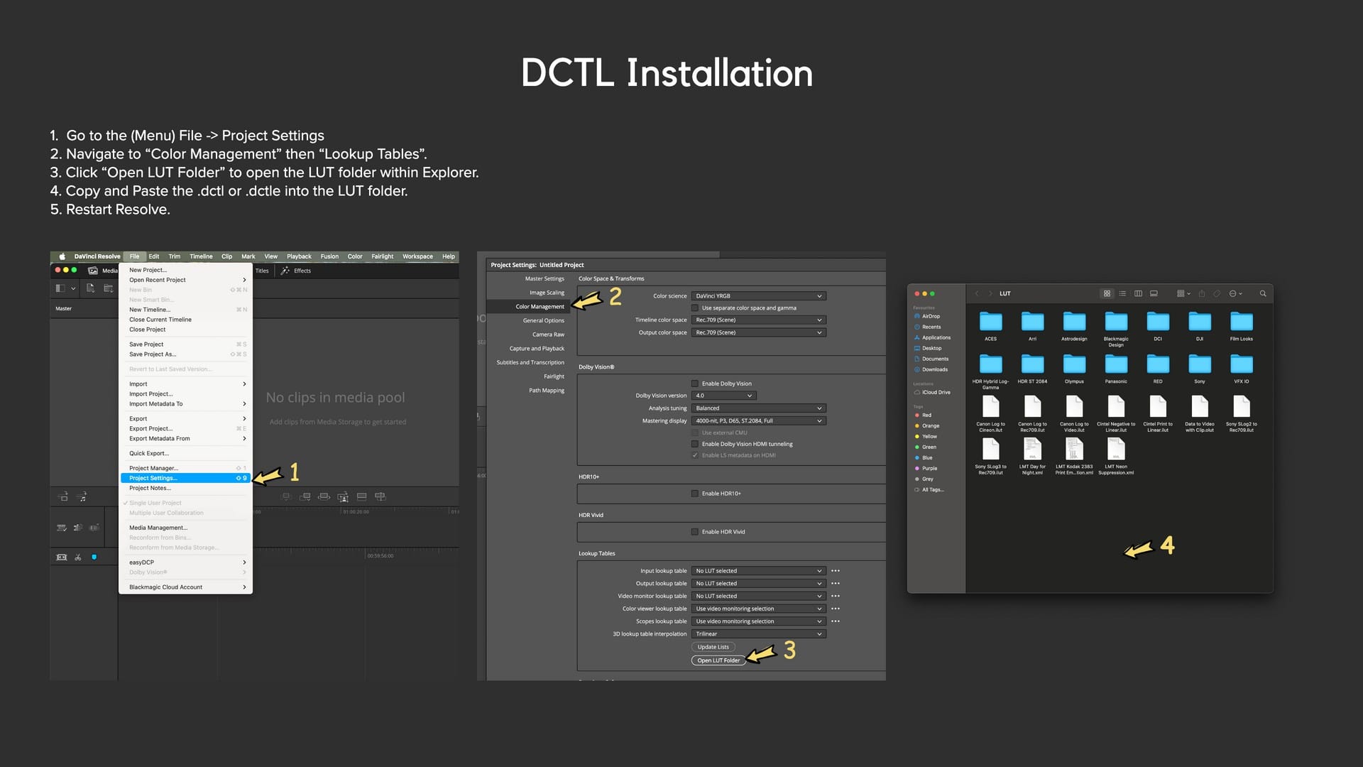The height and width of the screenshot is (767, 1363).
Task: Expand the Timeline color space dropdown
Action: click(758, 320)
